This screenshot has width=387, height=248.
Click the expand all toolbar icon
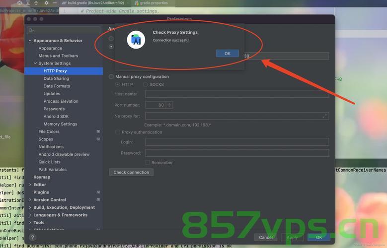pos(28,2)
